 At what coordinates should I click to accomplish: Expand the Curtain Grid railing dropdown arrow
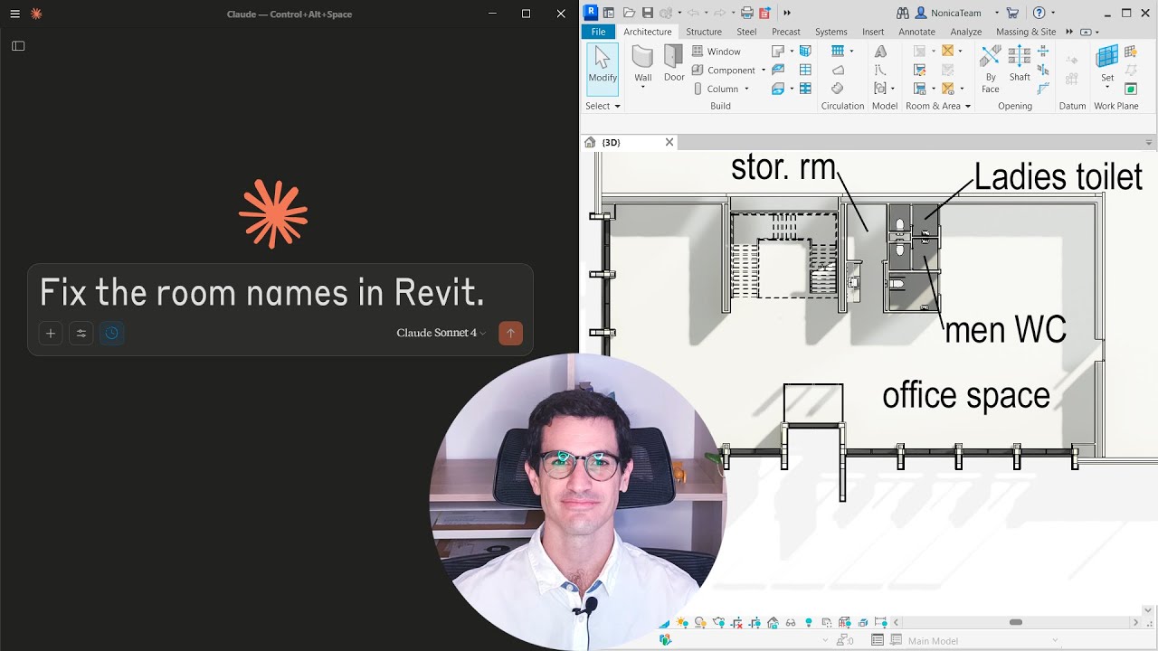pyautogui.click(x=851, y=51)
